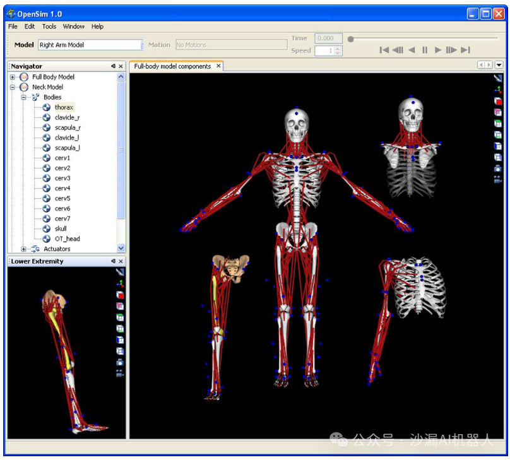Select pink-face cube view in Lower Extremity panel
510x460 pixels.
click(x=120, y=306)
